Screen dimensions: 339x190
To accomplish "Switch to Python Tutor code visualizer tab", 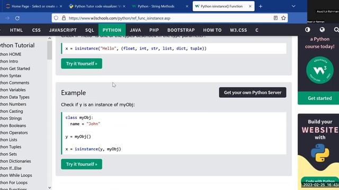I will pyautogui.click(x=96, y=6).
